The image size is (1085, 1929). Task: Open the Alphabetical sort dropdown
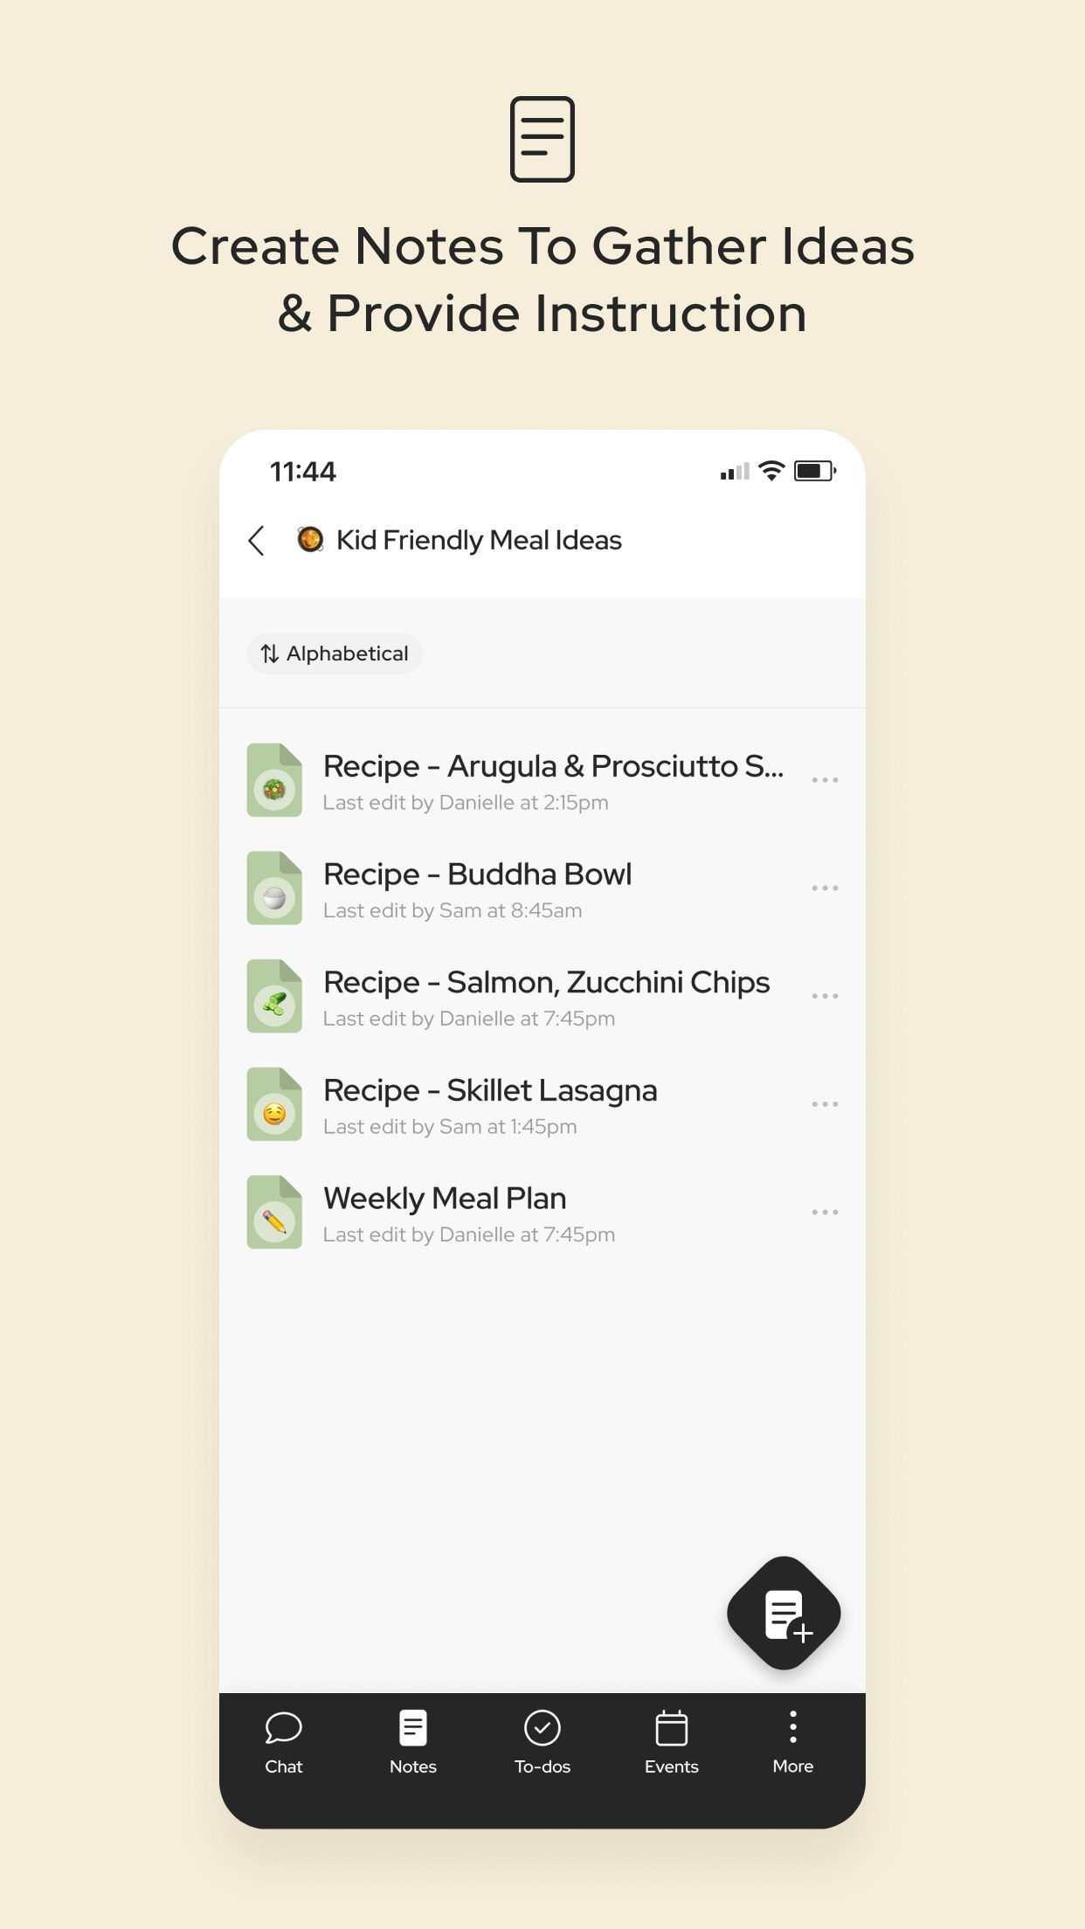pos(335,653)
